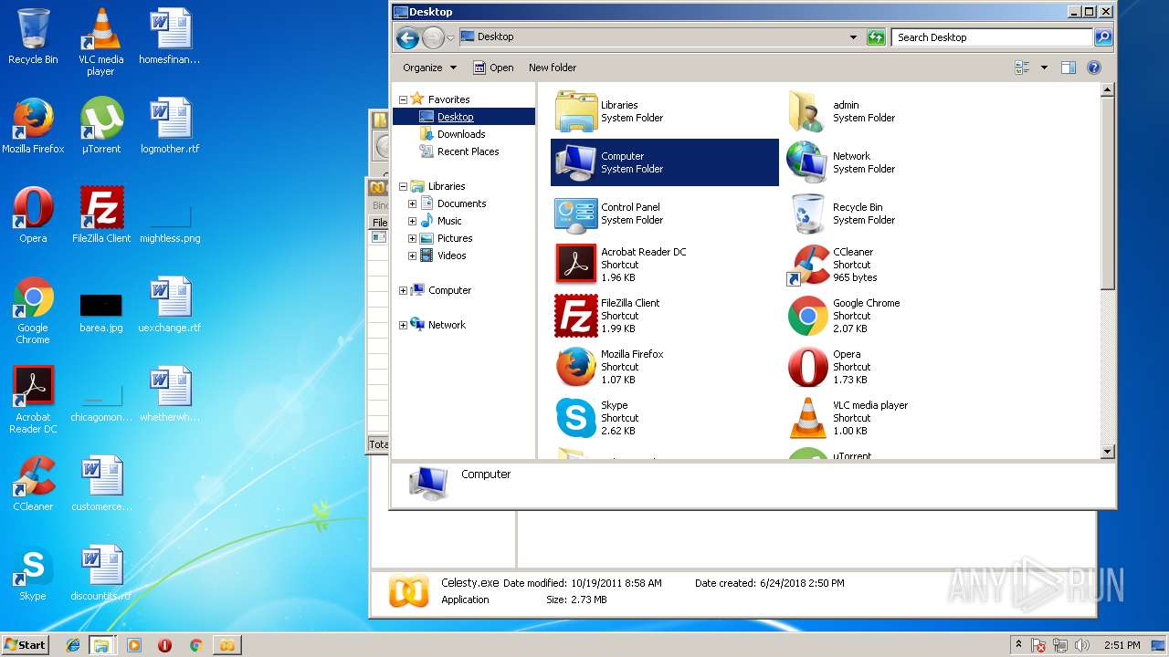Select the uexchange.rtf desktop file
Screen dimensions: 1169x657
pyautogui.click(x=169, y=305)
